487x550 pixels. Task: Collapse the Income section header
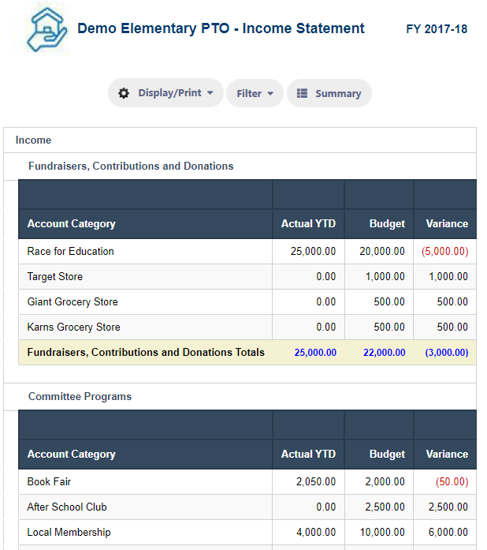33,140
